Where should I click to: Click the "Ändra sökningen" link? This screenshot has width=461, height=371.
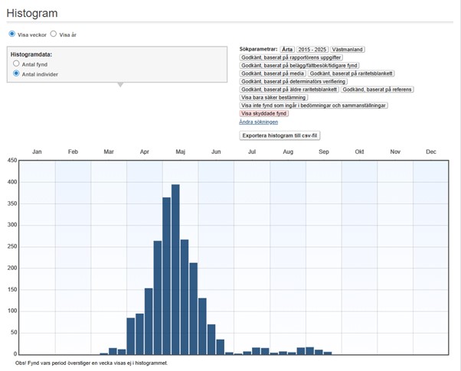259,122
